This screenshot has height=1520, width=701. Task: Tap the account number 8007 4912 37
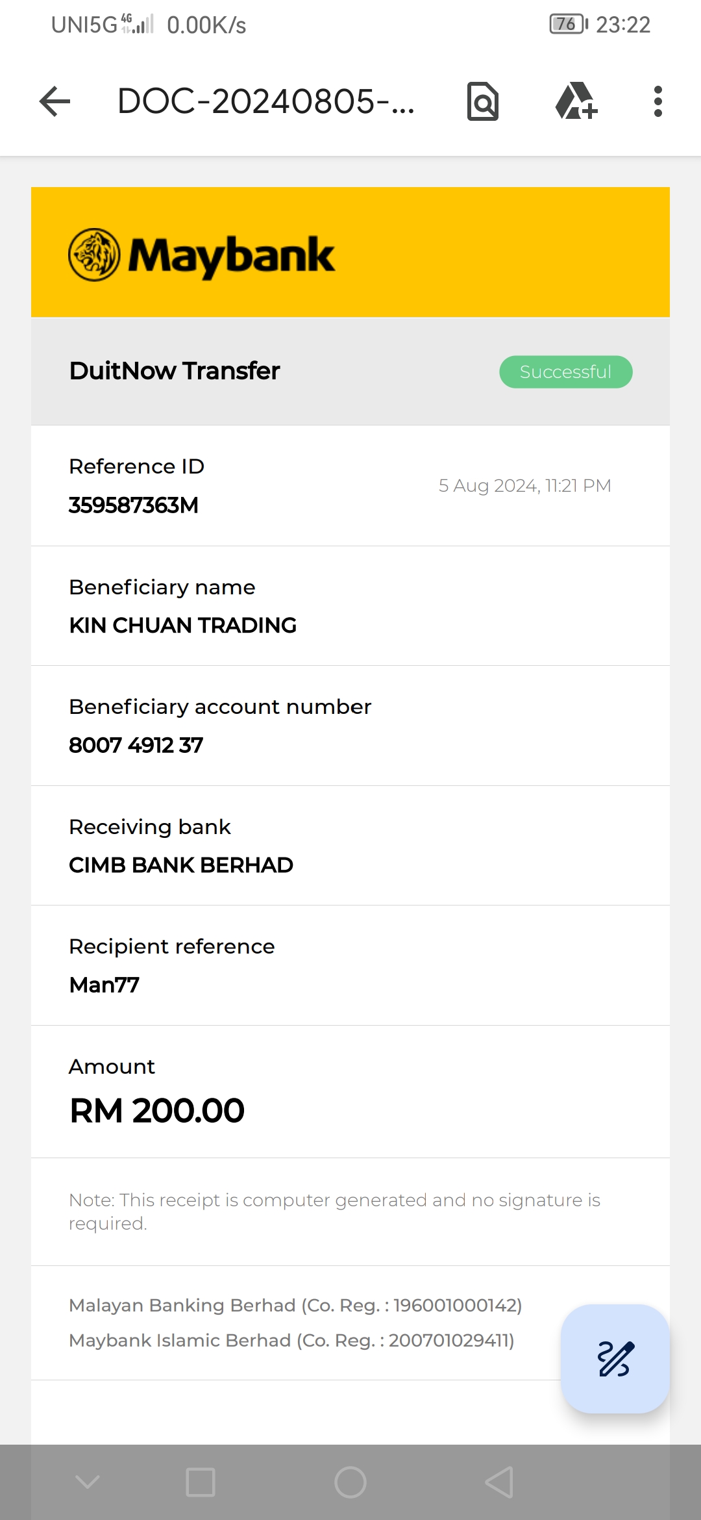pyautogui.click(x=136, y=745)
